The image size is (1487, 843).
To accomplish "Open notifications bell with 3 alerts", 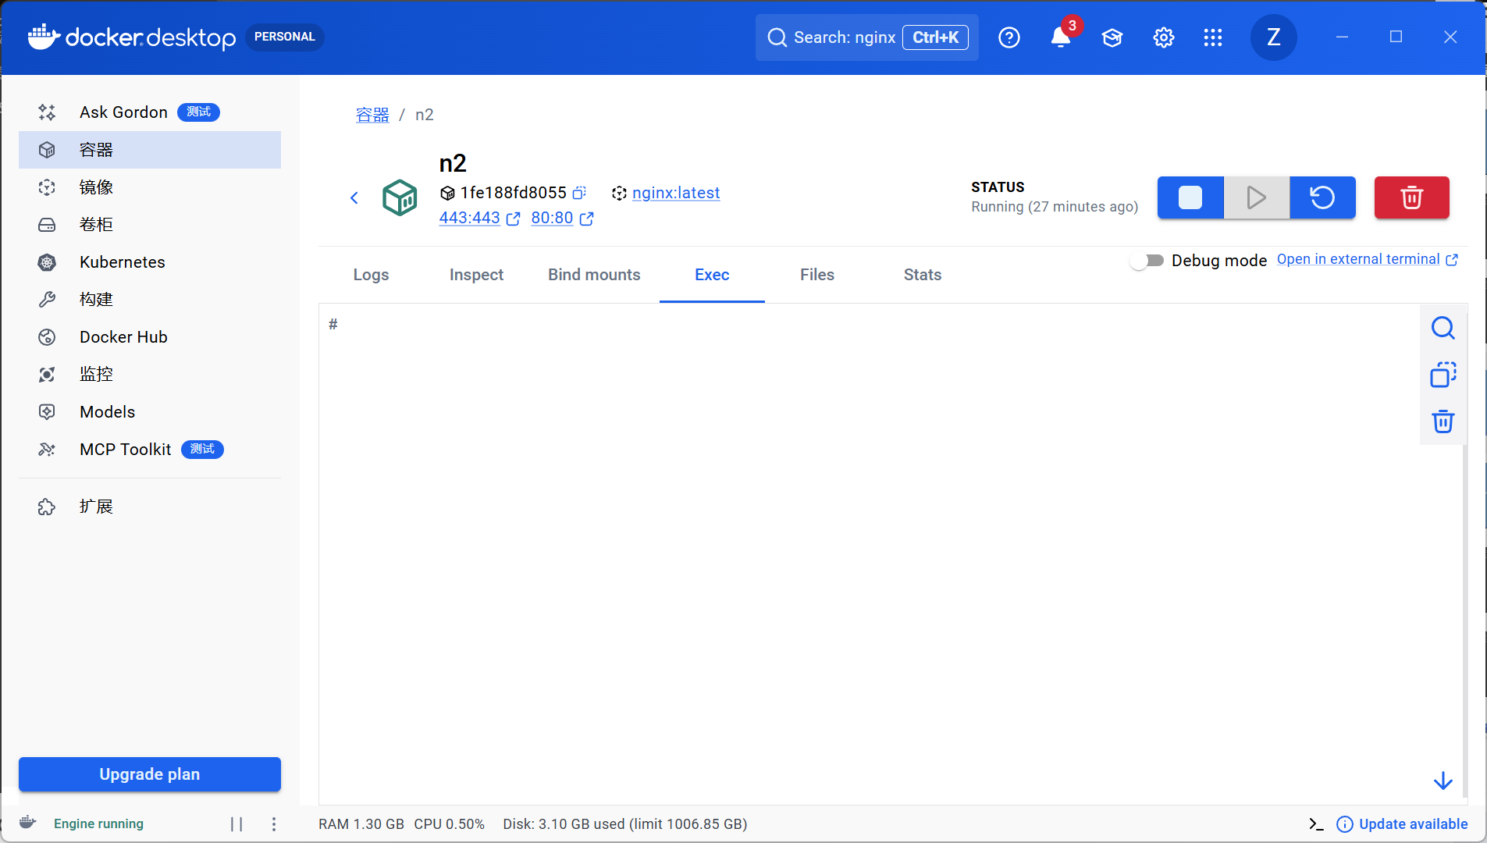I will [1061, 37].
